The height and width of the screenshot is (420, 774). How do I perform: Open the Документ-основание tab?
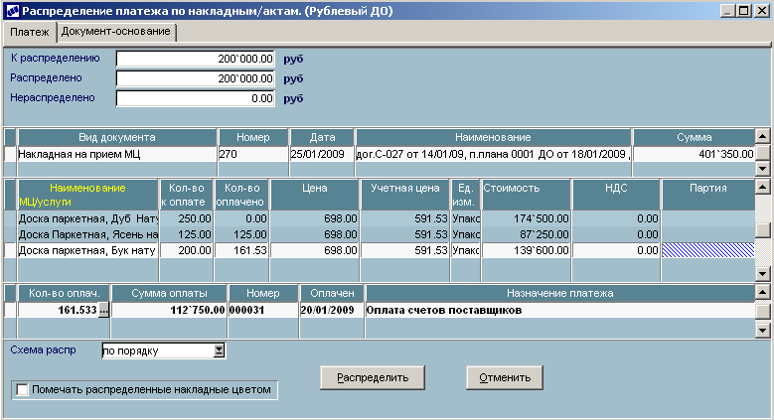tap(116, 32)
